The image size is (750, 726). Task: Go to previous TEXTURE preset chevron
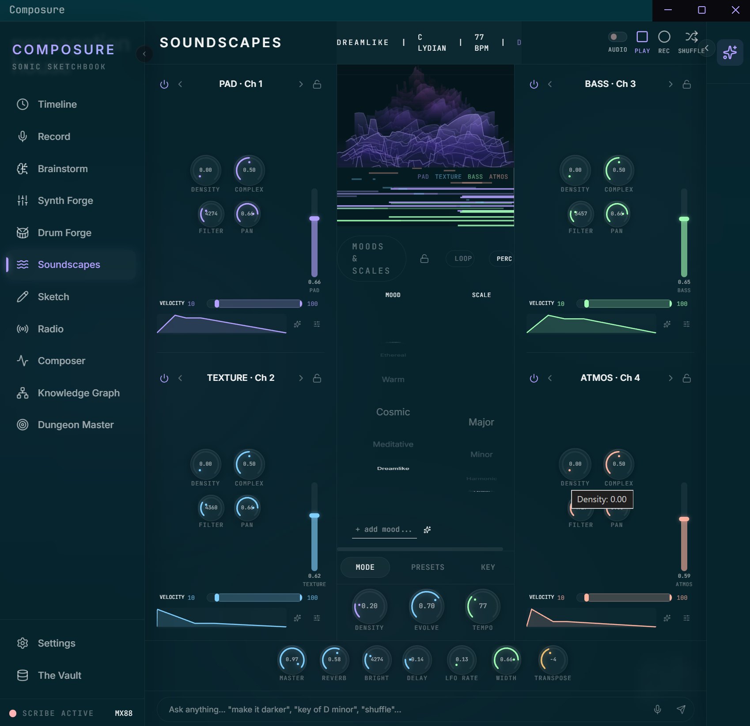(180, 378)
